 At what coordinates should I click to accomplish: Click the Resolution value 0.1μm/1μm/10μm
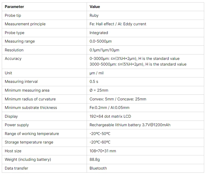[104, 50]
